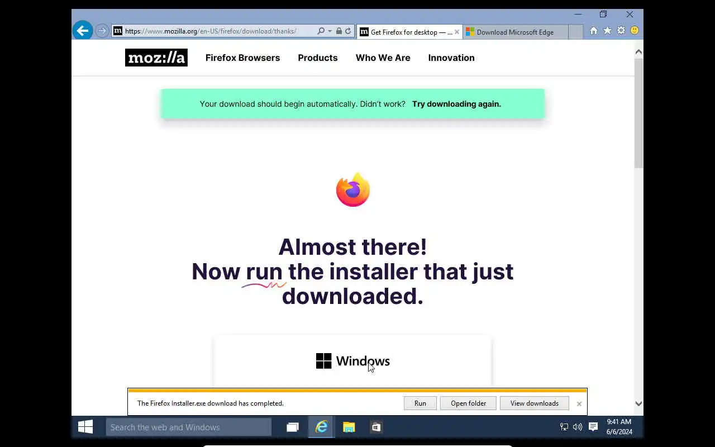Open Task View on the taskbar
The width and height of the screenshot is (715, 447).
293,427
